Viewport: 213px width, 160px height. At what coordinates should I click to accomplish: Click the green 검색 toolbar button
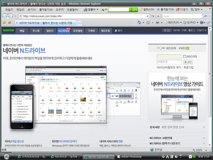pyautogui.click(x=134, y=10)
